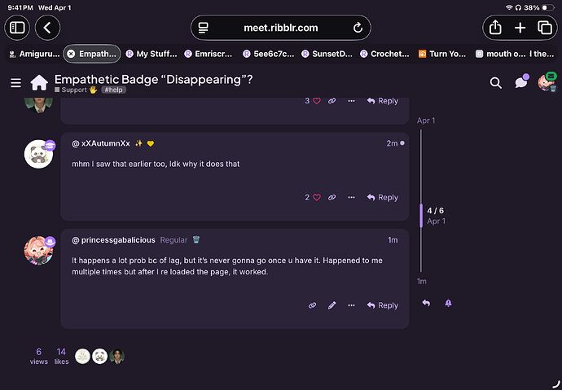Open the chat bubble icon
The width and height of the screenshot is (562, 390).
(521, 82)
